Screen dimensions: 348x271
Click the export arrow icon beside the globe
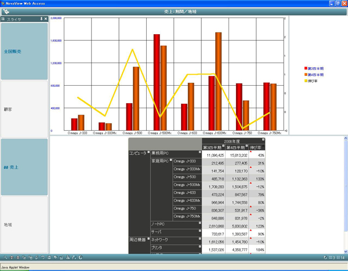tap(74, 258)
